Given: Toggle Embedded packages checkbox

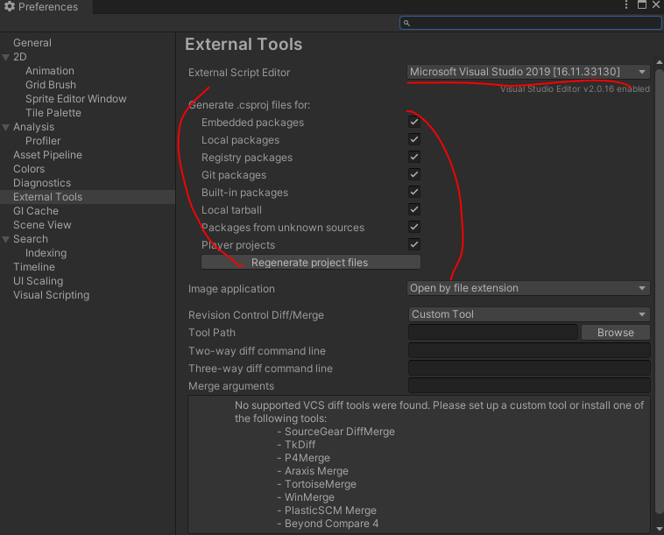Looking at the screenshot, I should point(414,123).
